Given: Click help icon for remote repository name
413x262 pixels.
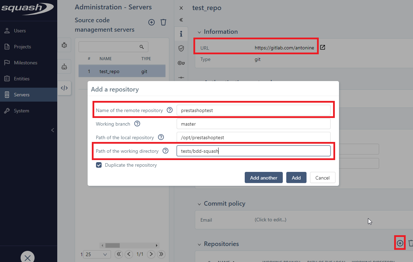Looking at the screenshot, I should point(170,110).
